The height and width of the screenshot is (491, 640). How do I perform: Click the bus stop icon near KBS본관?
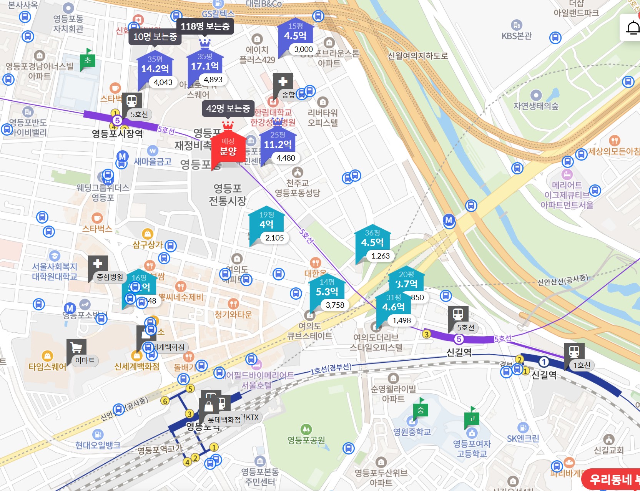555,38
